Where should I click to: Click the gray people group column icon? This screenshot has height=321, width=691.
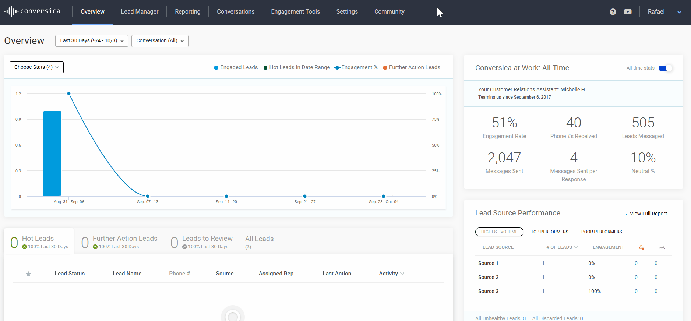[x=662, y=247]
